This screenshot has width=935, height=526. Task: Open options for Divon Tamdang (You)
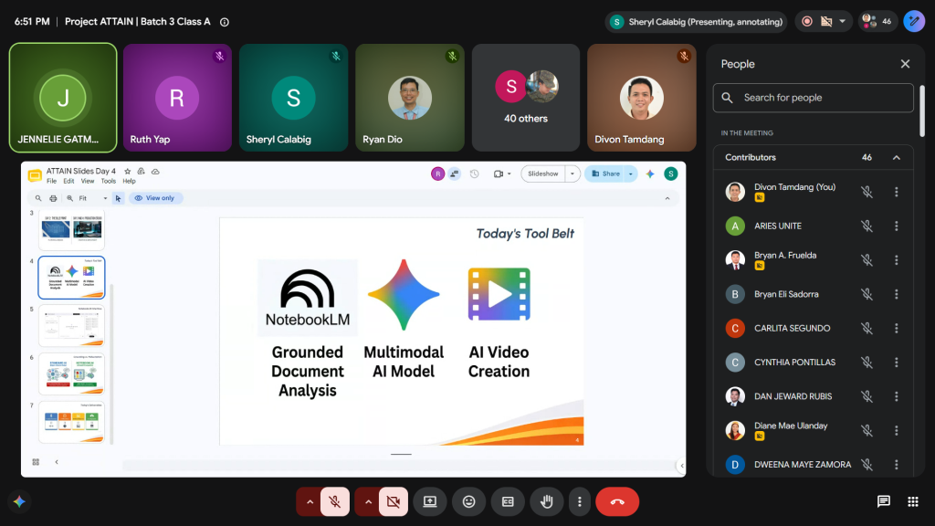coord(897,192)
